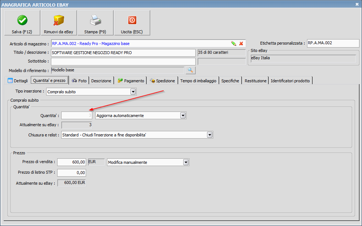Click the green pencil edit icon for Articolo di magazzino
Viewport: 362px width, 226px height.
click(234, 43)
